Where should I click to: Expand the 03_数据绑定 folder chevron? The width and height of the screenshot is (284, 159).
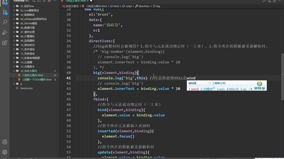click(x=14, y=15)
